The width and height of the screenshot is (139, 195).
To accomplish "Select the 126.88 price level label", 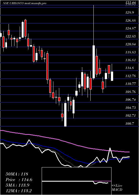I will tap(130, 21).
